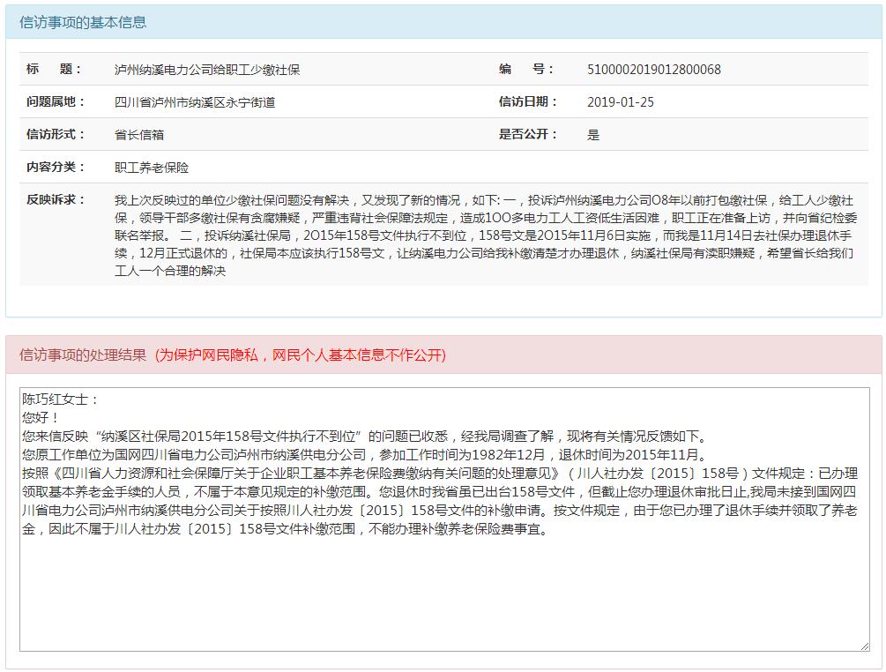
Task: Click the 内容分类 field label
Action: (x=56, y=168)
